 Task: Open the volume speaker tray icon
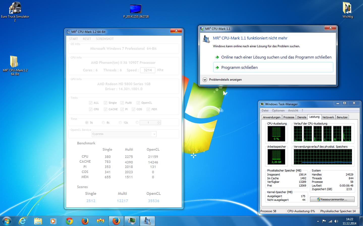pyautogui.click(x=336, y=221)
